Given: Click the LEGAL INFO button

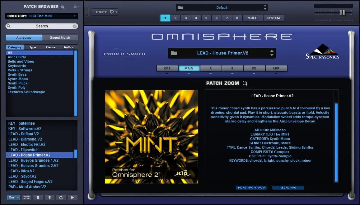Looking at the screenshot, I should (x=288, y=188).
